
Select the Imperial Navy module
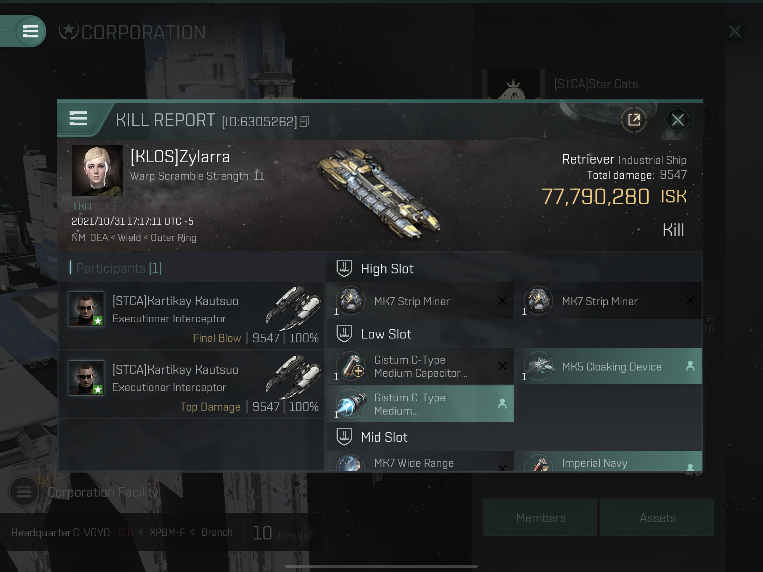tap(611, 461)
